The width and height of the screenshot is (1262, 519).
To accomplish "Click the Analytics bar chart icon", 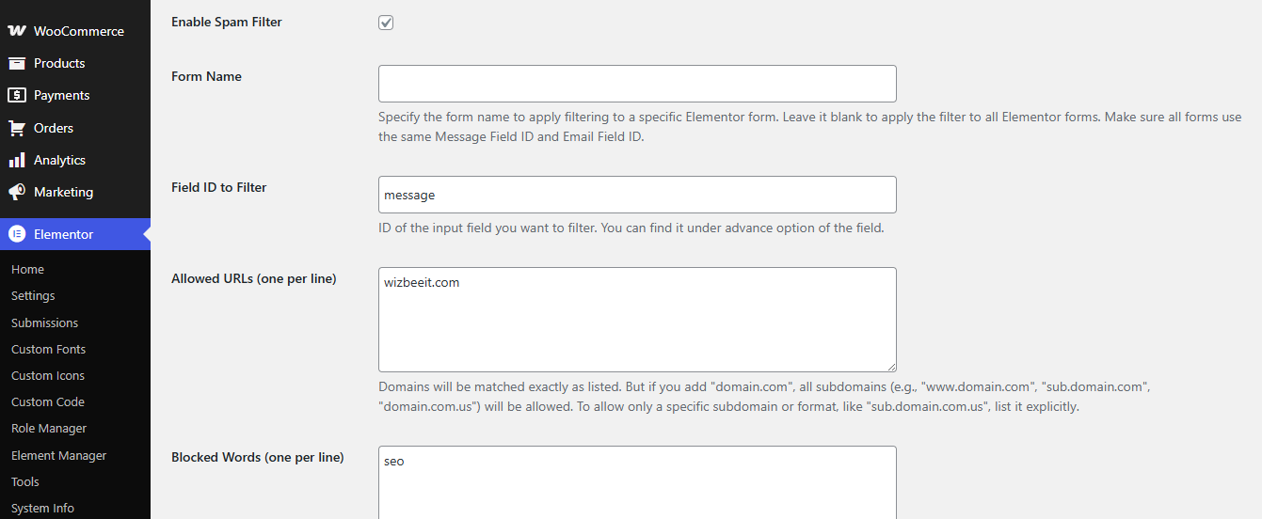I will tap(17, 160).
